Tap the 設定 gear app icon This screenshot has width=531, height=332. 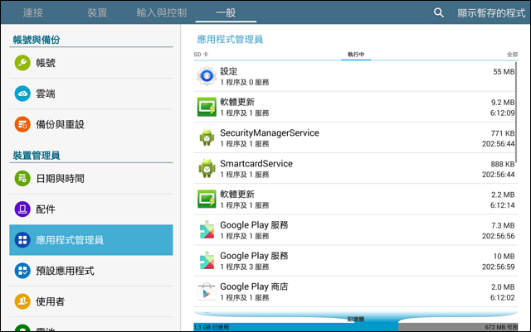(207, 76)
